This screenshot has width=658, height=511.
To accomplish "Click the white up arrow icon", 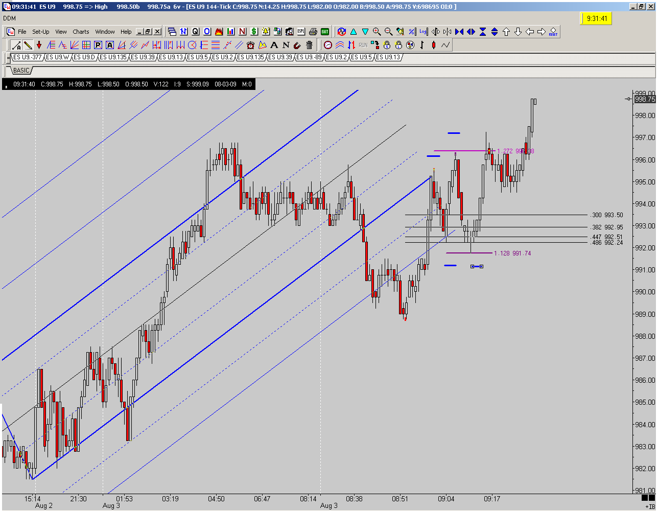I will (x=506, y=32).
